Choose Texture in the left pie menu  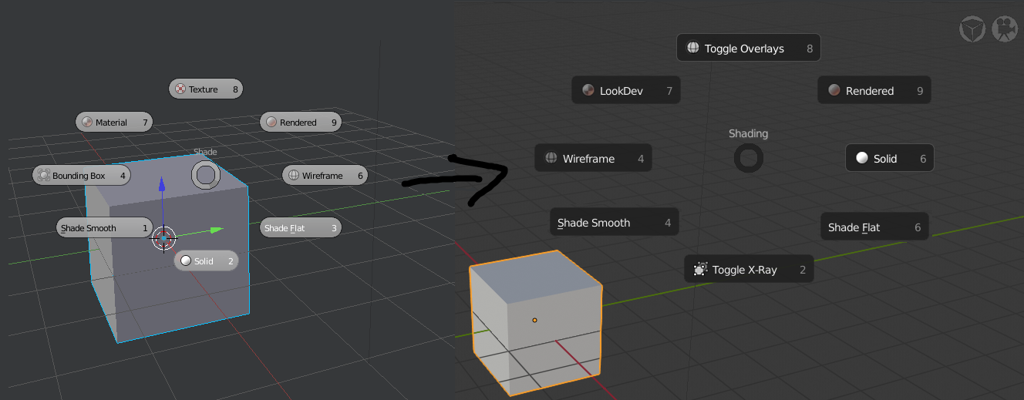point(206,89)
